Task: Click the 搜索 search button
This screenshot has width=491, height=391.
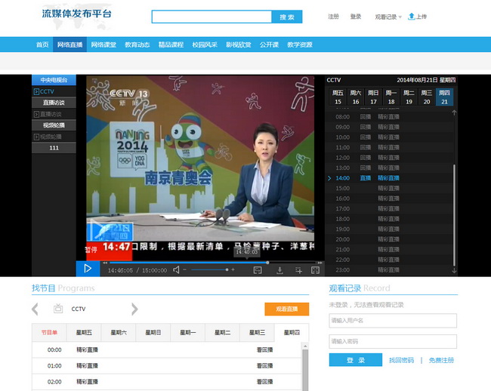Action: 287,17
